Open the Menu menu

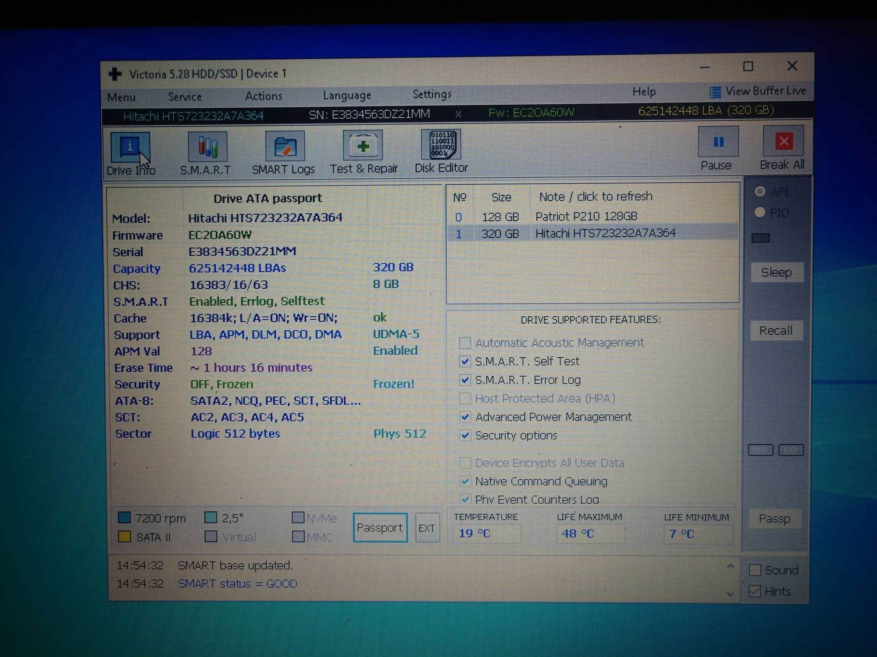coord(121,97)
